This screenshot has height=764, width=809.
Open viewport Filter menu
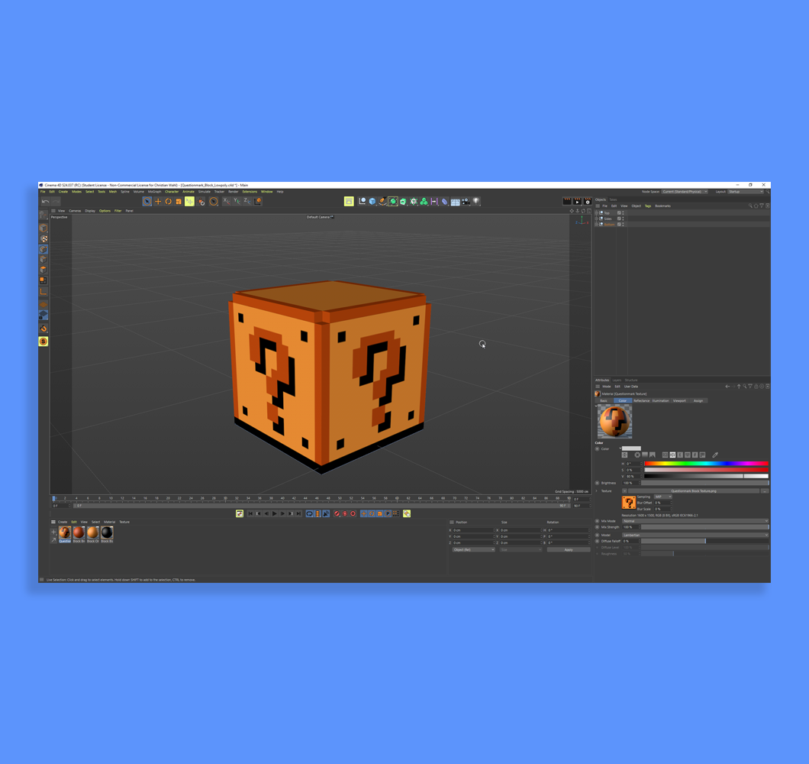pyautogui.click(x=118, y=211)
